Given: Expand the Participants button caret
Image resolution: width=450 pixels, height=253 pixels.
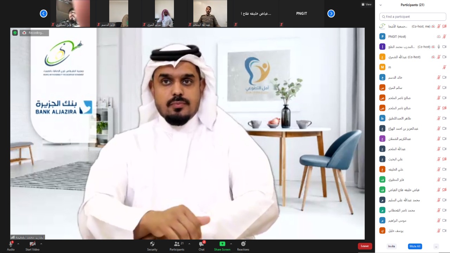Looking at the screenshot, I should pyautogui.click(x=189, y=244).
